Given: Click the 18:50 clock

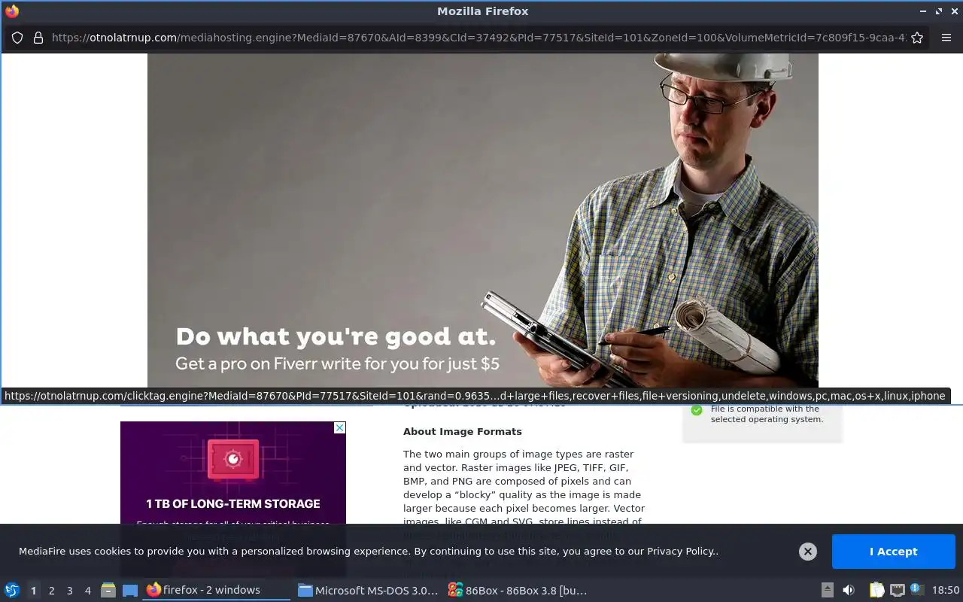Looking at the screenshot, I should [x=946, y=590].
